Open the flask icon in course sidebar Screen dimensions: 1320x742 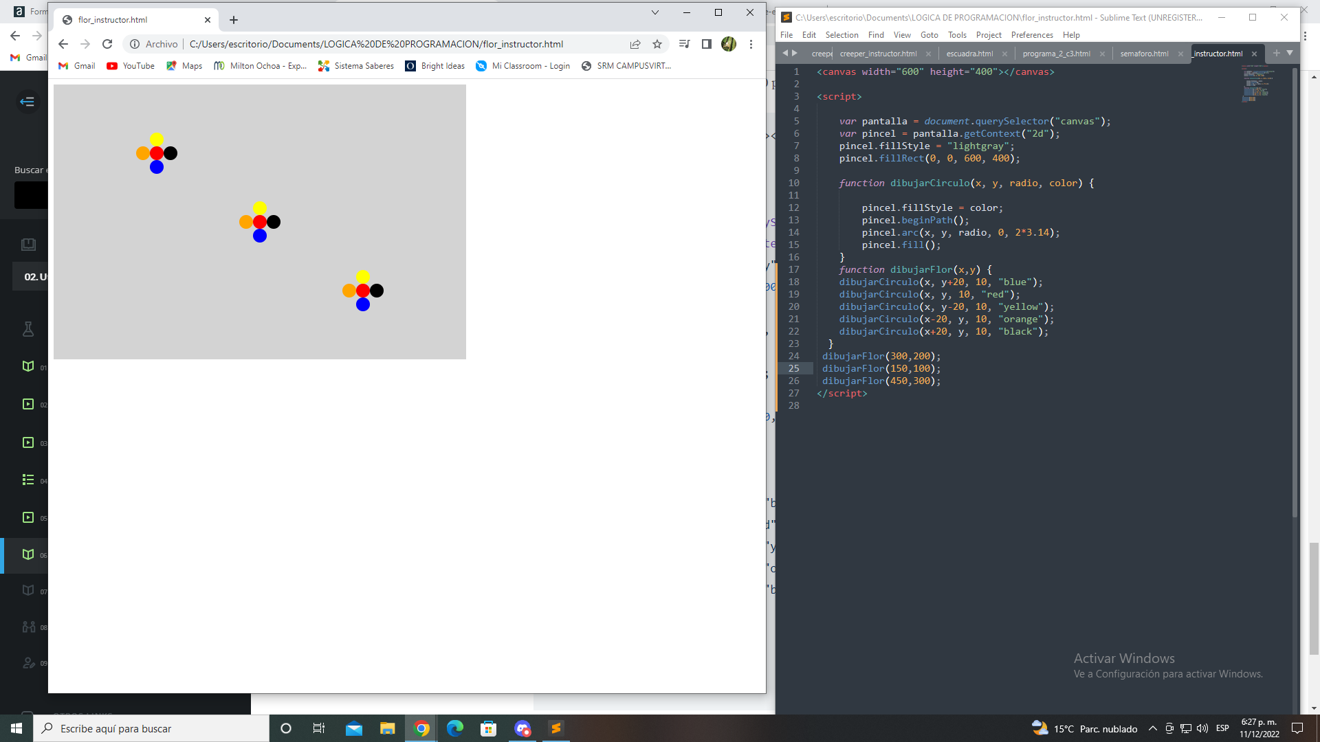tap(28, 329)
